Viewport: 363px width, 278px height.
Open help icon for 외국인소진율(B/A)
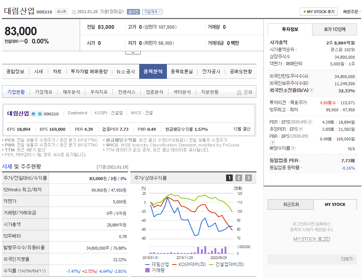312,90
